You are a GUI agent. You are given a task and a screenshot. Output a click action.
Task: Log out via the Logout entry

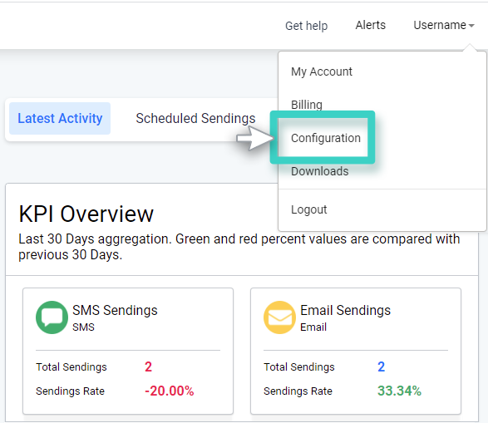[x=308, y=209]
